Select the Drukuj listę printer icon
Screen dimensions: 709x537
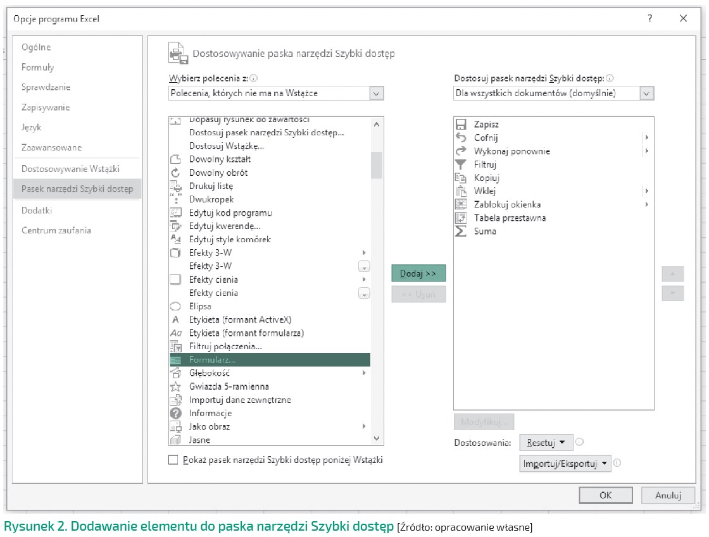(175, 185)
